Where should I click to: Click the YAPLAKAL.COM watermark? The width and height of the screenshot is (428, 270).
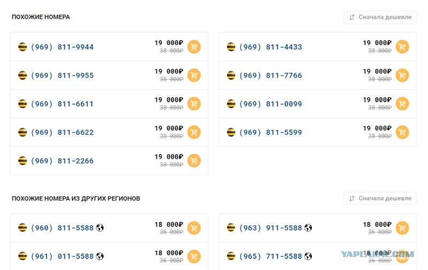tap(377, 254)
